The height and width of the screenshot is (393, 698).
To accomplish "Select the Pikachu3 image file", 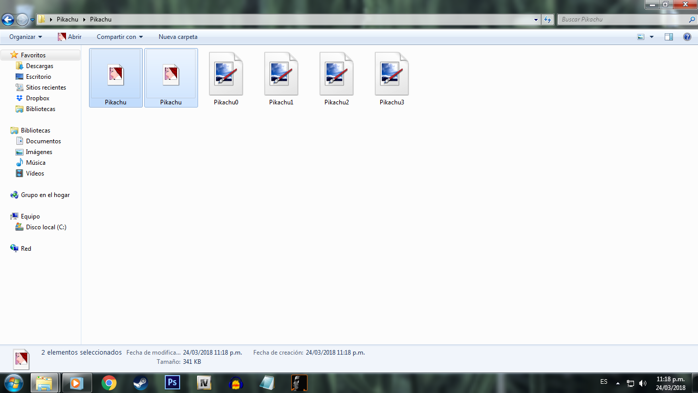I will 392,78.
